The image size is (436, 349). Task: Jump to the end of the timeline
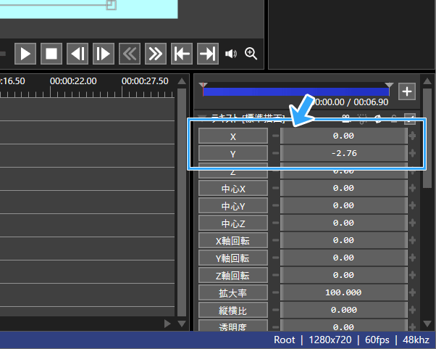pyautogui.click(x=208, y=54)
